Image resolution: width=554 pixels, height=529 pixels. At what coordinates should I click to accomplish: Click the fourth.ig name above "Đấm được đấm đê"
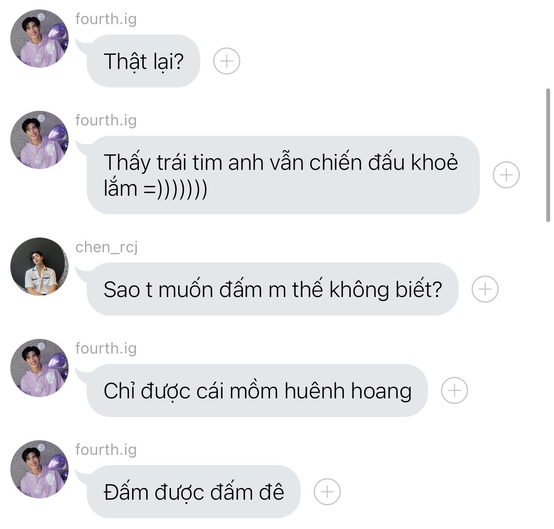(106, 450)
